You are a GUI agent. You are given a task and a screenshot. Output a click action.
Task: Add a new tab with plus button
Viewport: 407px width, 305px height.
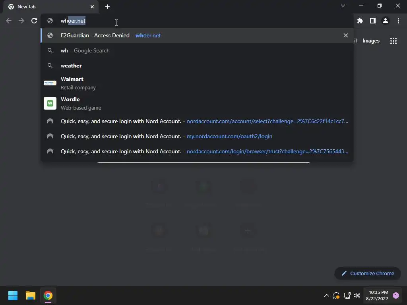107,7
